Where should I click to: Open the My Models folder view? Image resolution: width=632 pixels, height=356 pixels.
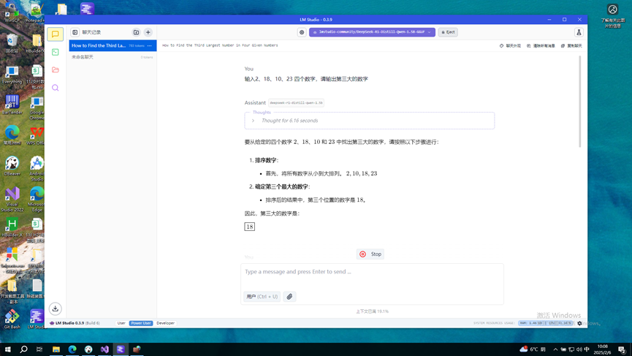56,69
